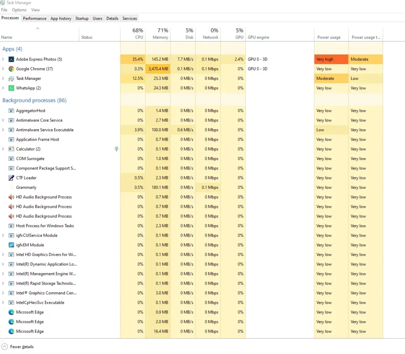The width and height of the screenshot is (405, 354).
Task: Click the 35.4% CPU cell
Action: [x=133, y=59]
